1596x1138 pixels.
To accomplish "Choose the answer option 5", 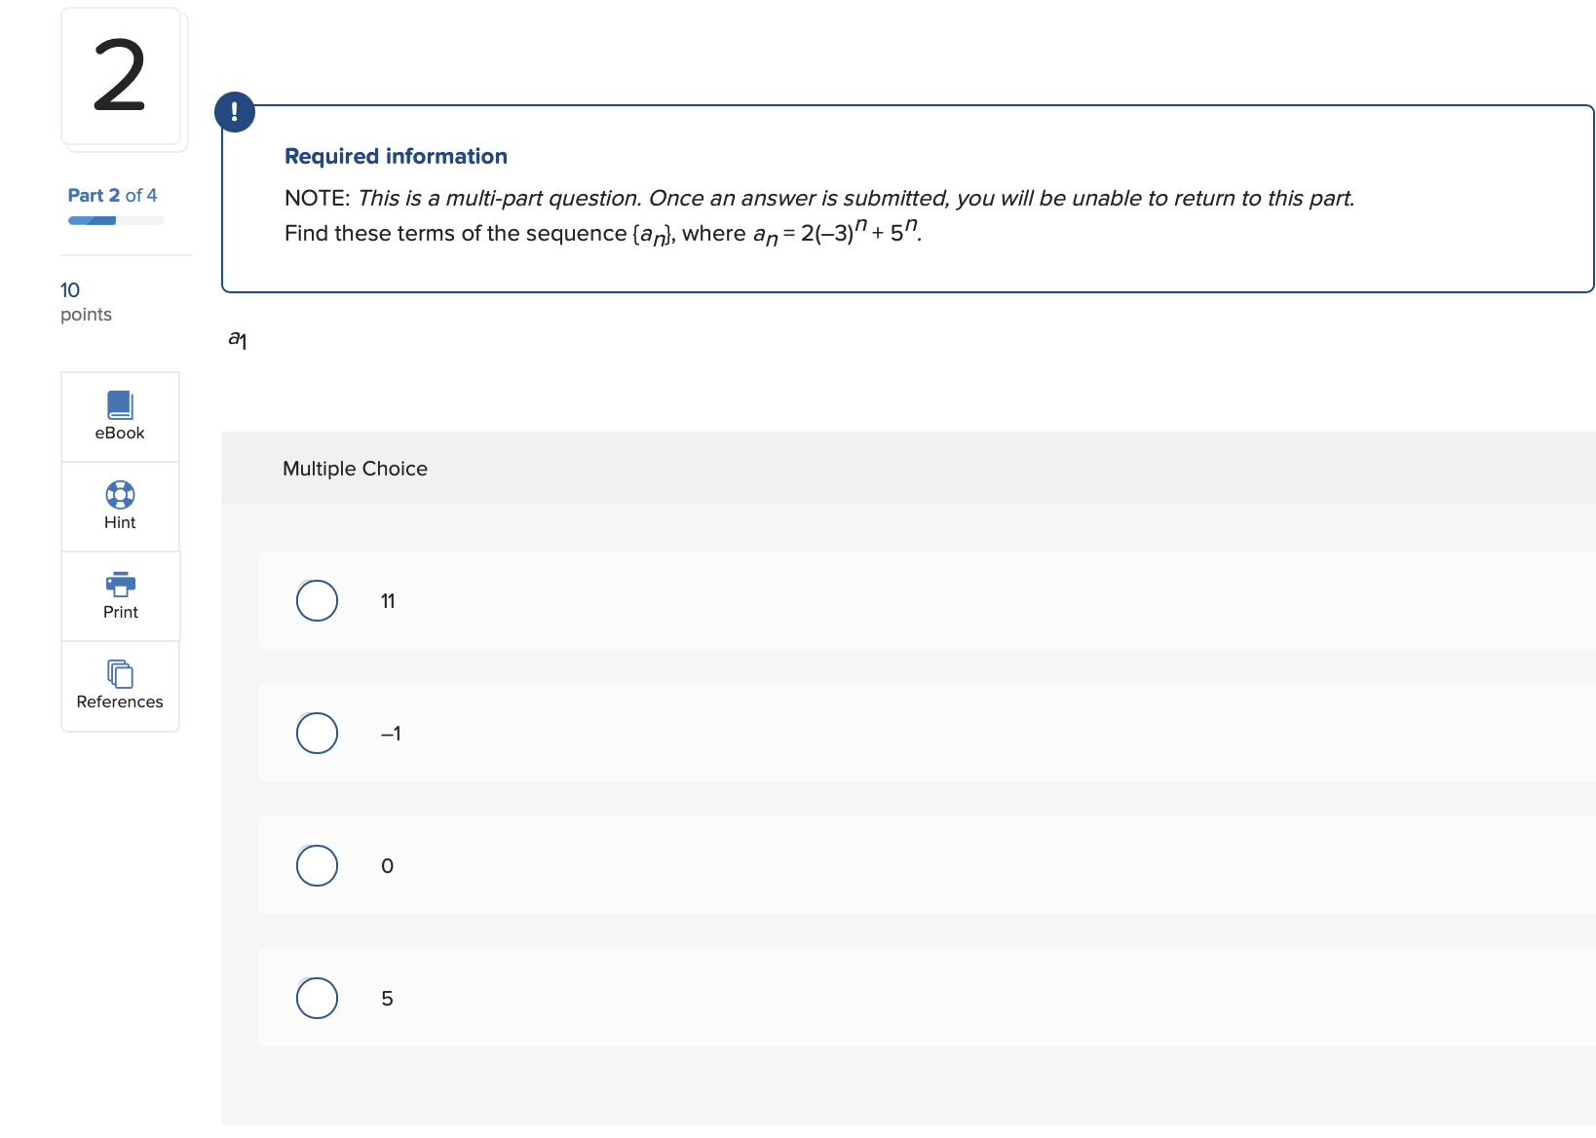I will pos(317,998).
